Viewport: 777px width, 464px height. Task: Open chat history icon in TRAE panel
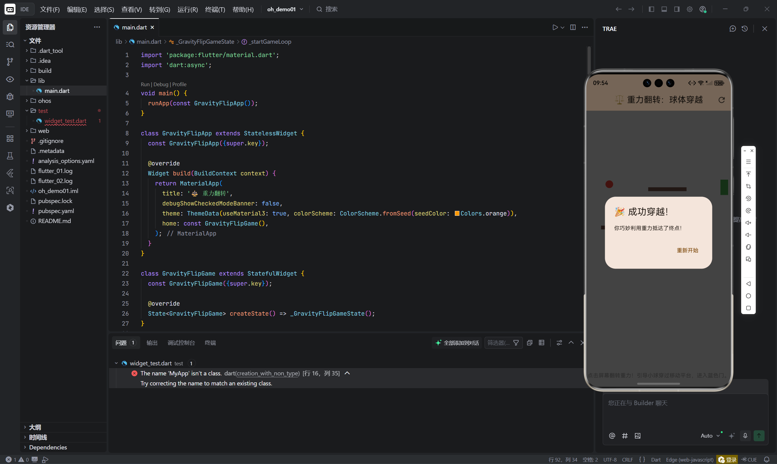click(745, 29)
